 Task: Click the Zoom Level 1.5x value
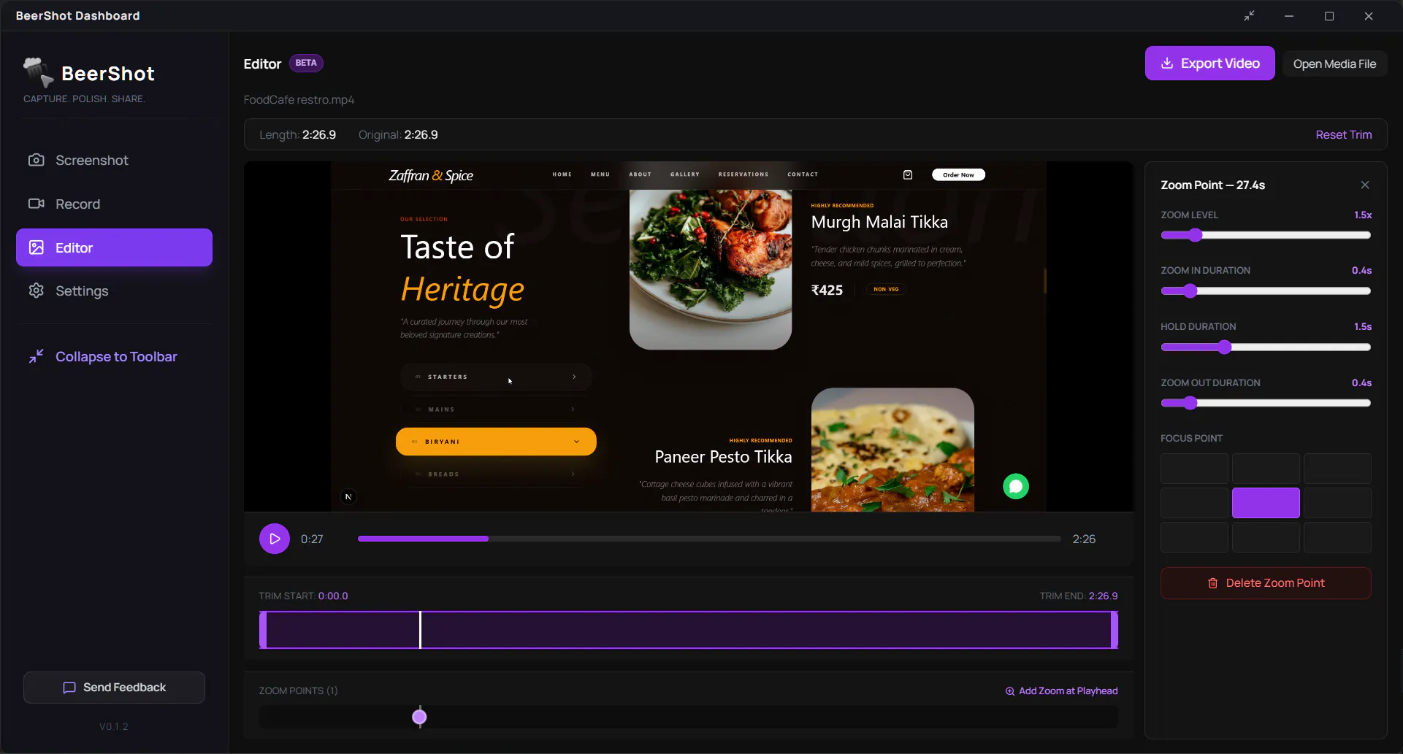click(1363, 215)
